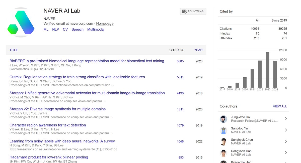Expand chevron beside Dongyoon Han
This screenshot has width=301, height=163.
(286, 153)
